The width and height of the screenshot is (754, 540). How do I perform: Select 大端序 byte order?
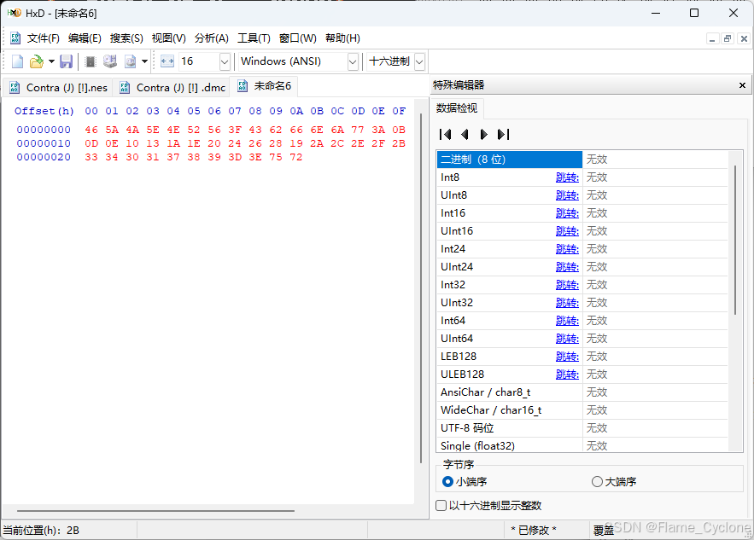595,482
